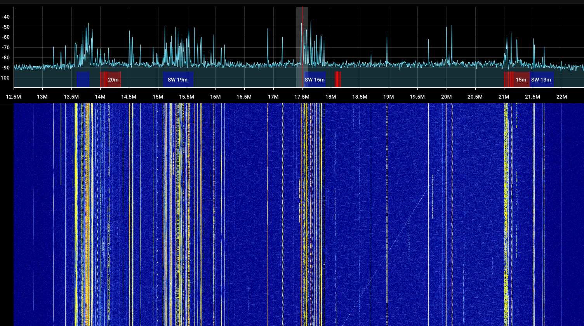Tune to the 19M frequency label

[388, 97]
